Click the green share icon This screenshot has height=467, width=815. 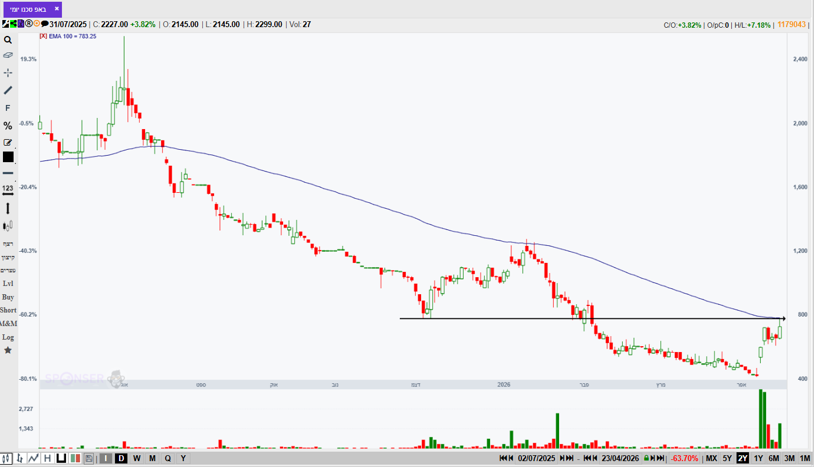13,24
